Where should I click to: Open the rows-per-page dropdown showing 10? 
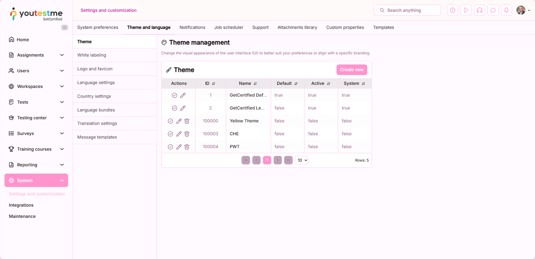pyautogui.click(x=302, y=160)
